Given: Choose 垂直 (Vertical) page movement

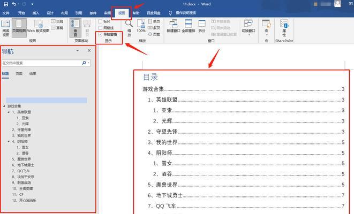Looking at the screenshot, I should coord(75,28).
